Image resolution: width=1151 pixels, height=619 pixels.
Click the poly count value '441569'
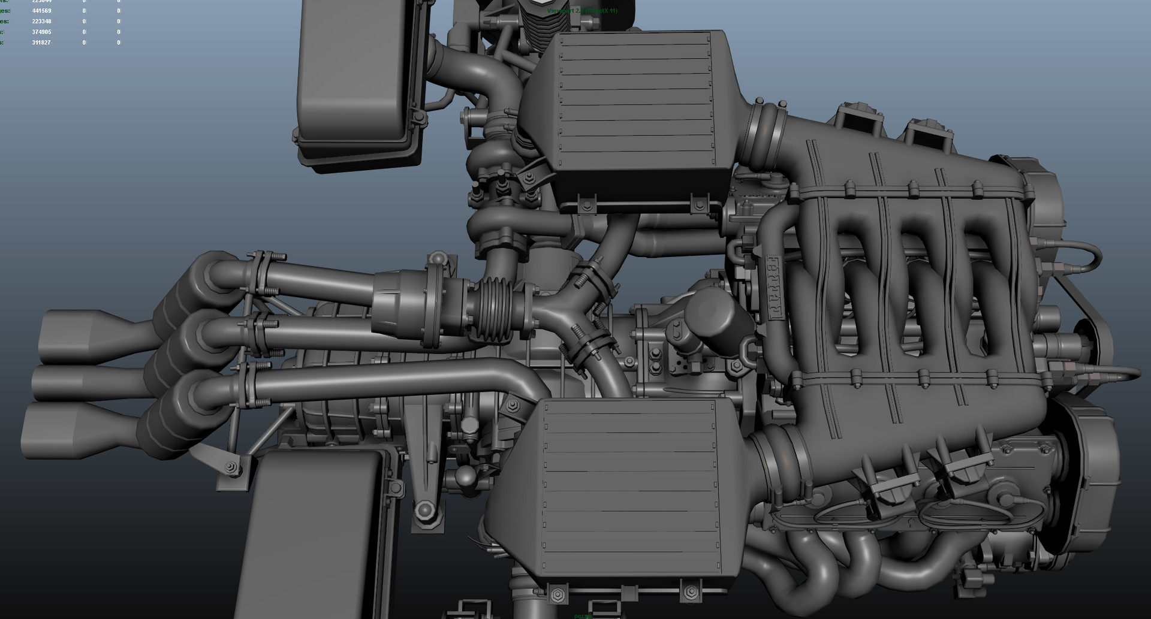(x=41, y=11)
